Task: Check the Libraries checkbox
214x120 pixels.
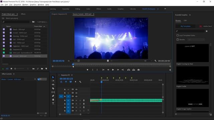Action: [178, 39]
